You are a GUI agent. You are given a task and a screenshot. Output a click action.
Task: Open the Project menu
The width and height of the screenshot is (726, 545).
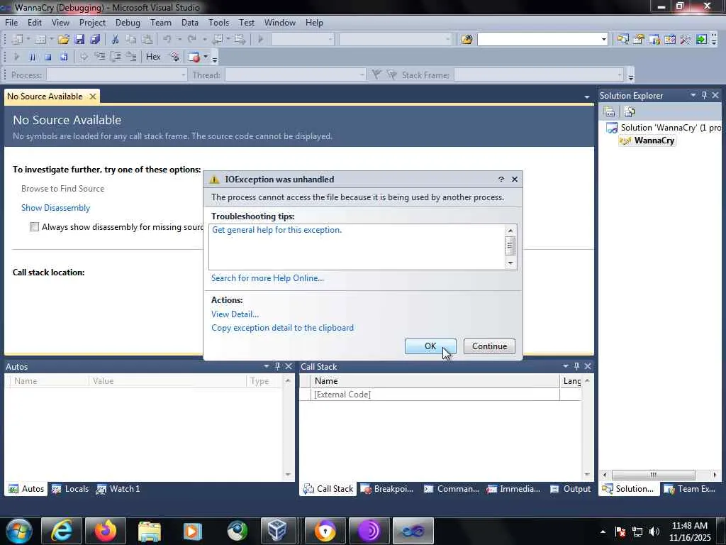pos(92,22)
